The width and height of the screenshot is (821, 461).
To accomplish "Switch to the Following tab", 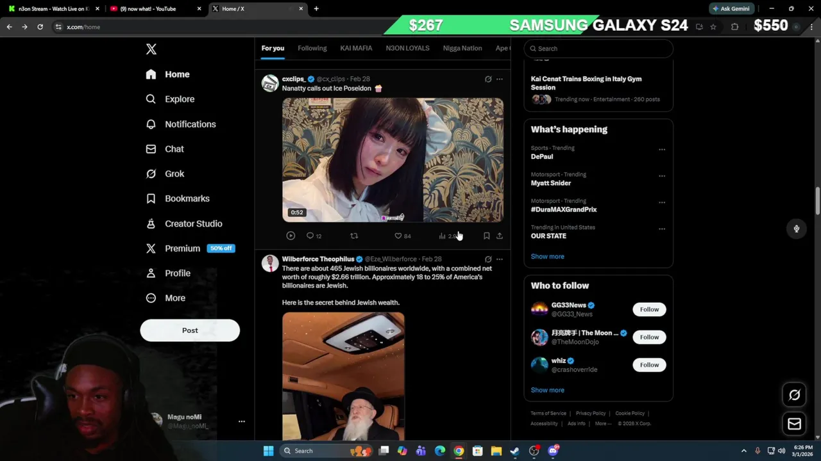I will tap(312, 48).
